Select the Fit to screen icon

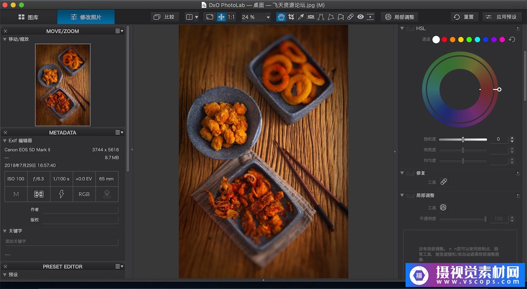click(x=210, y=17)
